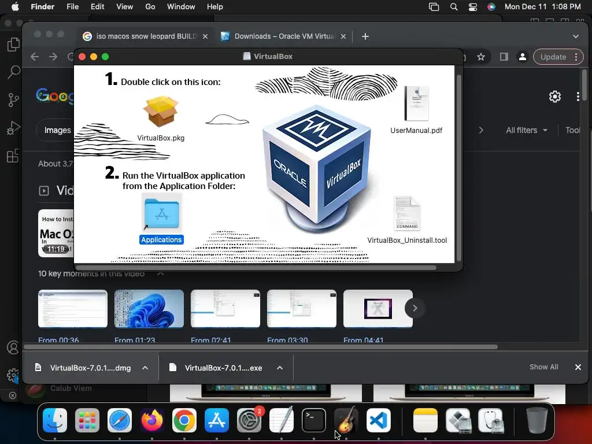Collapse key moments in this video
592x444 pixels.
click(x=161, y=273)
